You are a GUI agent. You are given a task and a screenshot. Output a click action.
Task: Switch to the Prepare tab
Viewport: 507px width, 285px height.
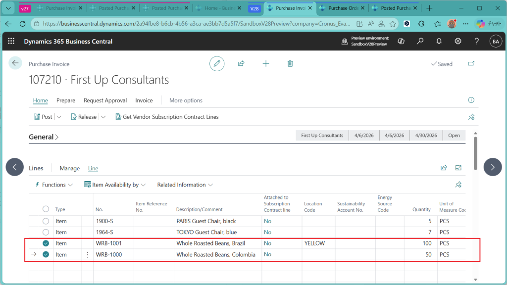66,100
